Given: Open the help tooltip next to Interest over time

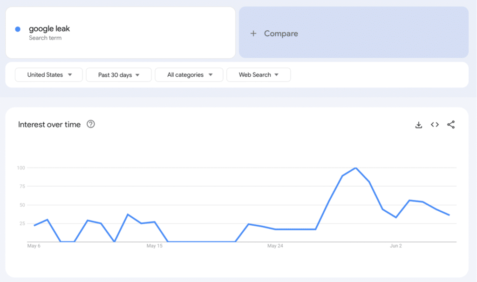Looking at the screenshot, I should point(91,124).
